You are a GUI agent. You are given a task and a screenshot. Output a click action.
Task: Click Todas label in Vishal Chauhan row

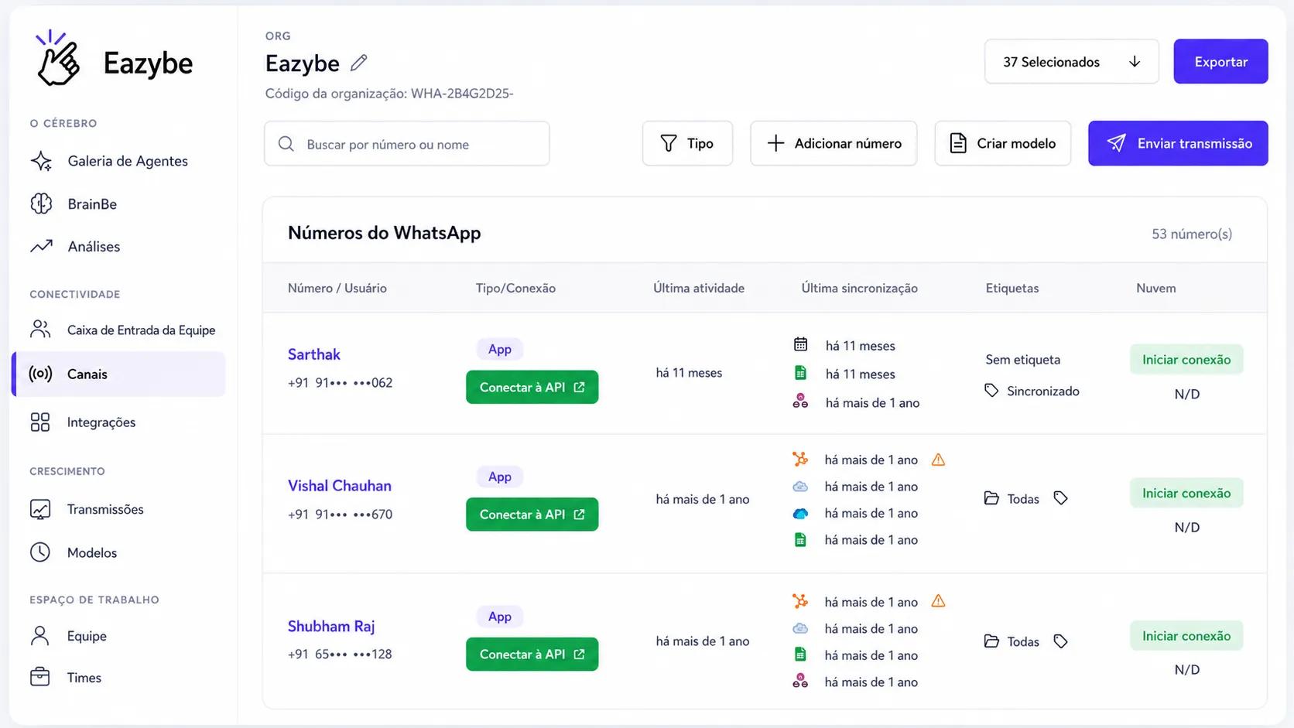[x=1023, y=499]
